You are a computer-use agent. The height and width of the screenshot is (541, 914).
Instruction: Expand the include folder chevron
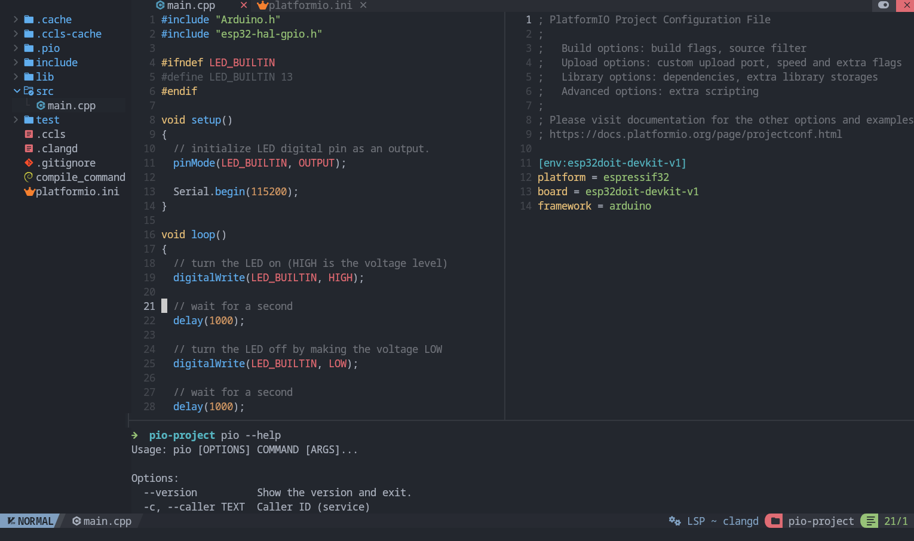(16, 63)
